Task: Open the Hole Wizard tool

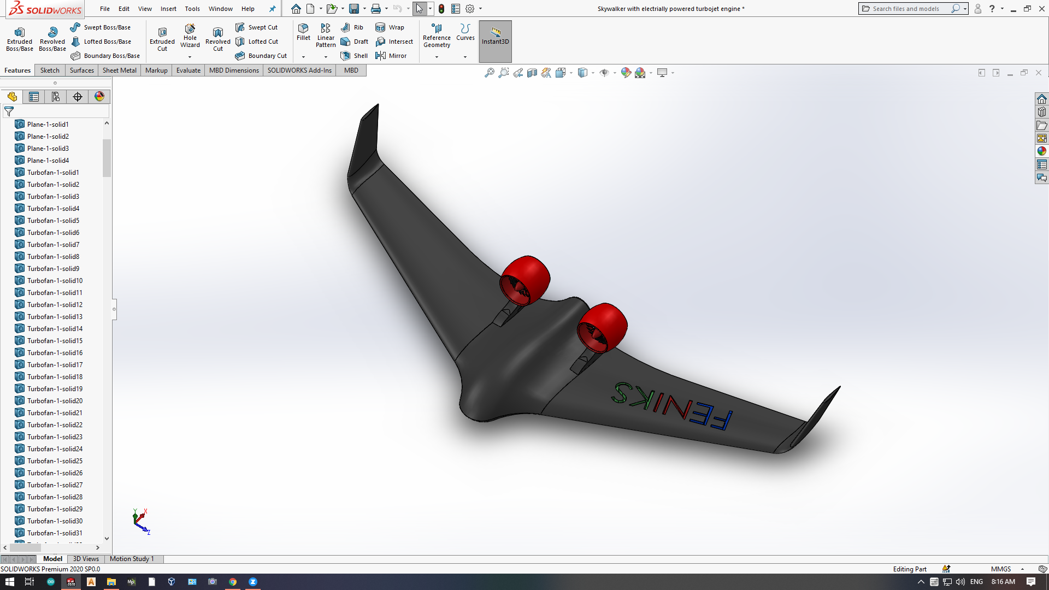Action: (190, 36)
